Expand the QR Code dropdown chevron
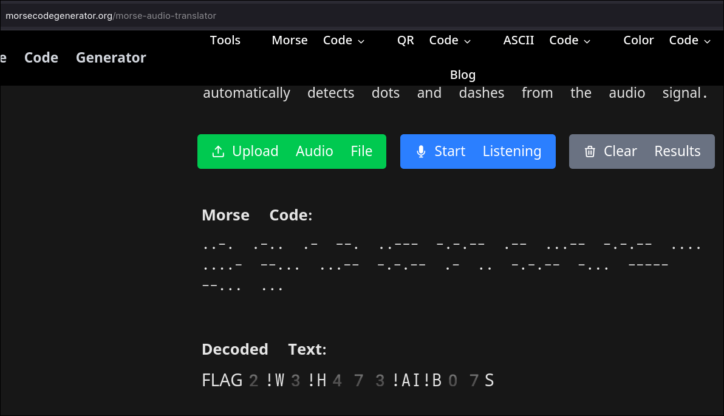The width and height of the screenshot is (724, 416). point(467,41)
